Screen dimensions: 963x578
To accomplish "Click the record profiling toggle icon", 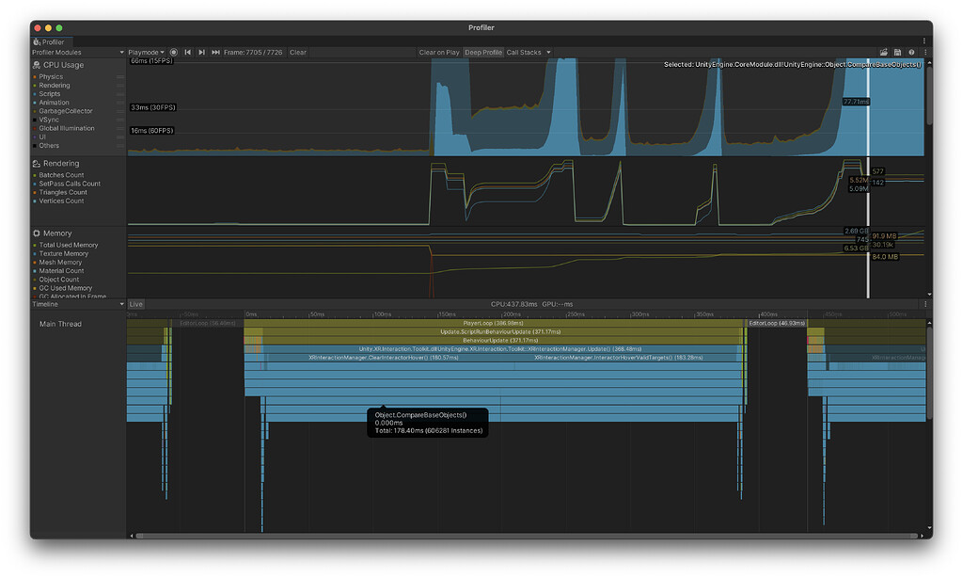I will pyautogui.click(x=173, y=52).
